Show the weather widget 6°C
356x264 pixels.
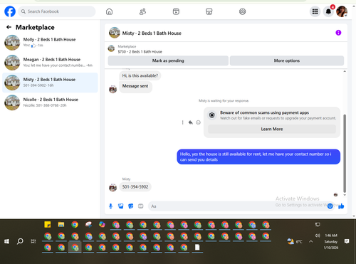pyautogui.click(x=295, y=241)
